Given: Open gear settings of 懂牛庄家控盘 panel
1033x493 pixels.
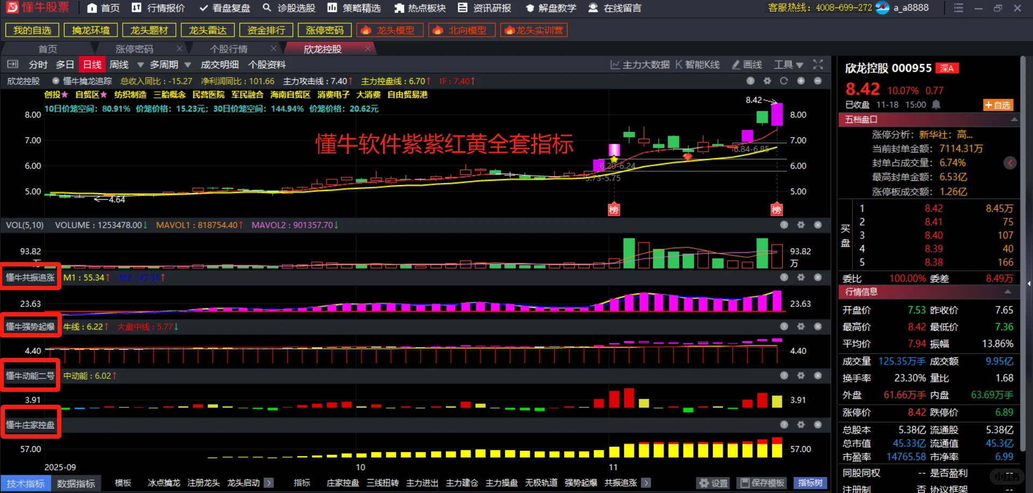Looking at the screenshot, I should (x=801, y=424).
